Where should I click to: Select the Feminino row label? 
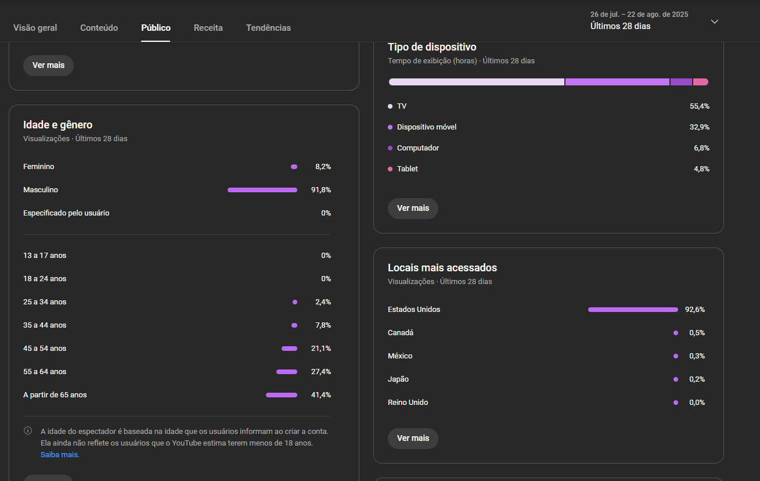[39, 167]
